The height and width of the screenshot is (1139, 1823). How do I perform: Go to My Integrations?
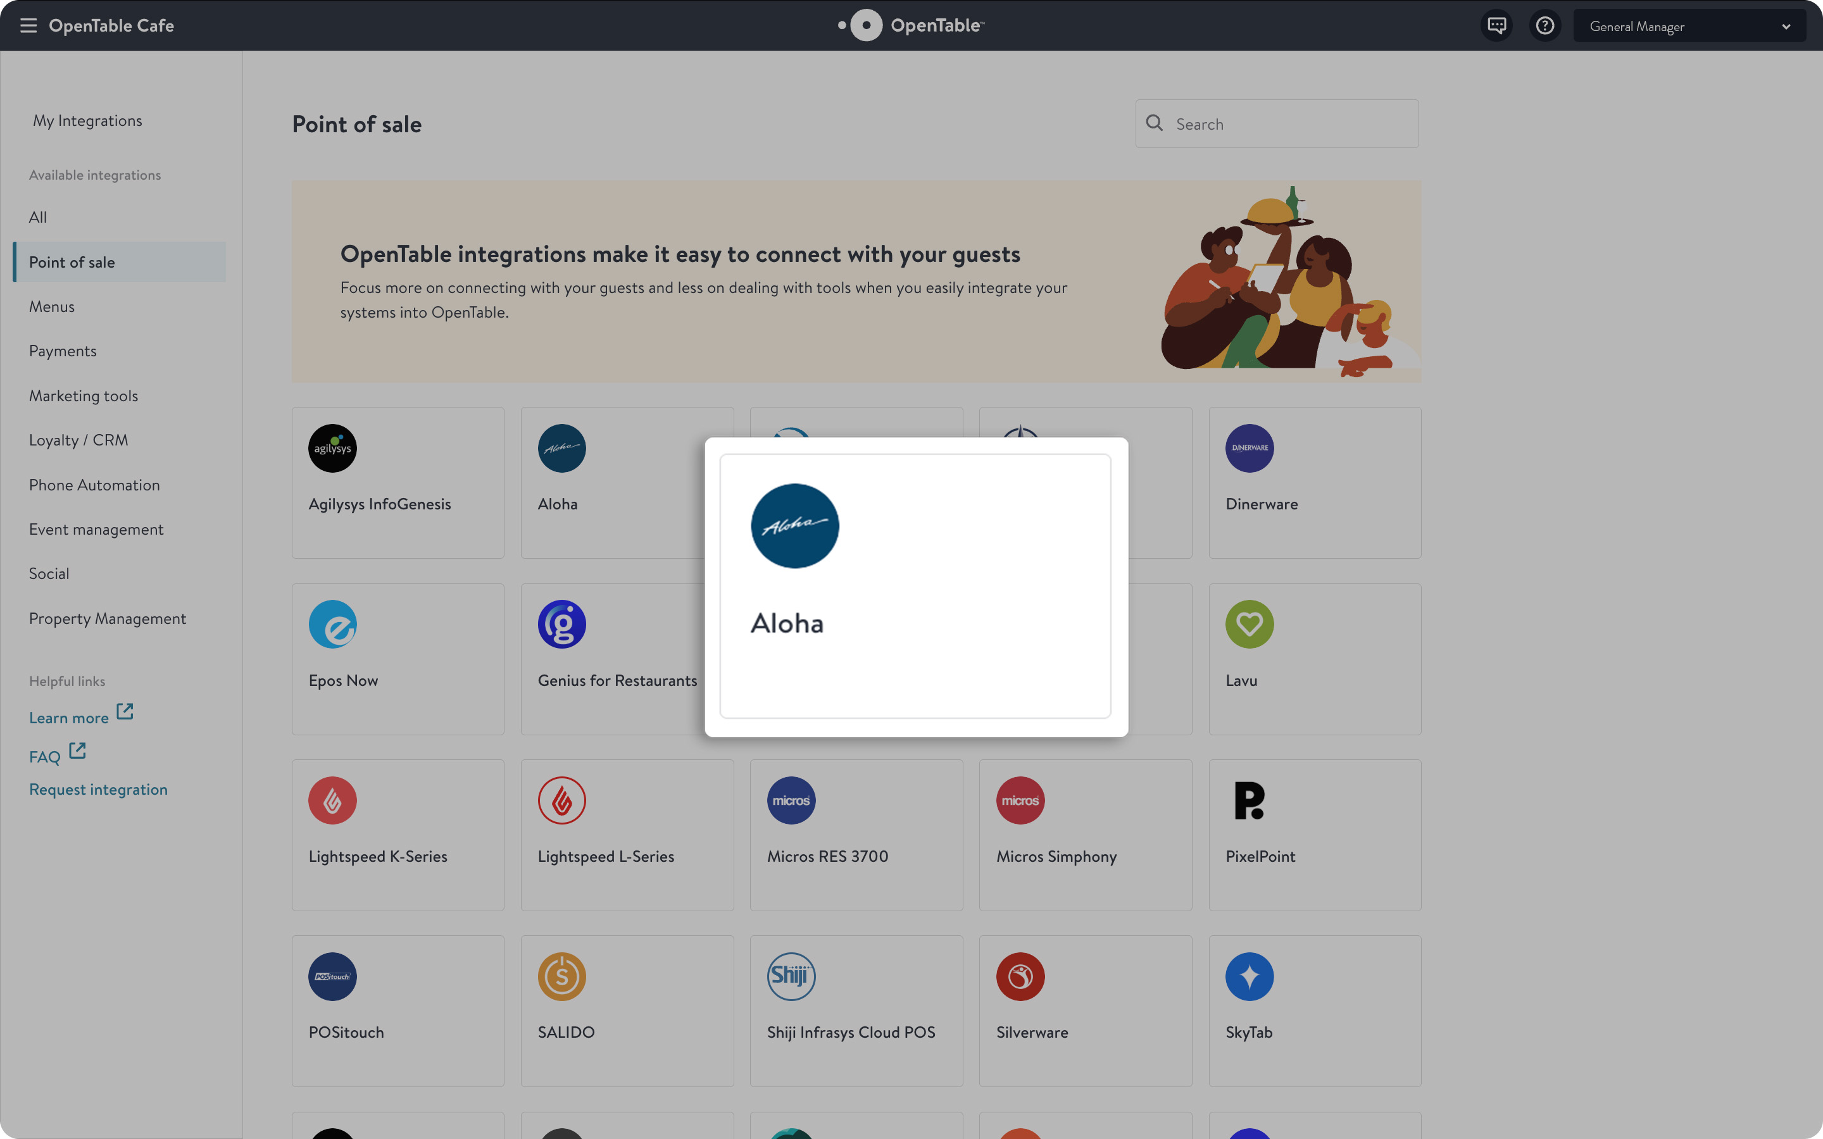[87, 120]
